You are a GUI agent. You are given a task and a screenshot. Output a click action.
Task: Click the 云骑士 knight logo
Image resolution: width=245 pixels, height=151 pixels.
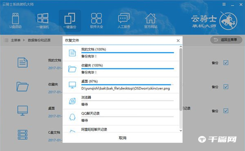pos(228,21)
